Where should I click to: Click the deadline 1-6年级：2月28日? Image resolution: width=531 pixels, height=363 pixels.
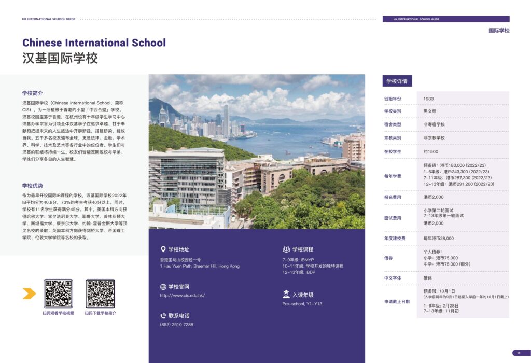point(441,305)
